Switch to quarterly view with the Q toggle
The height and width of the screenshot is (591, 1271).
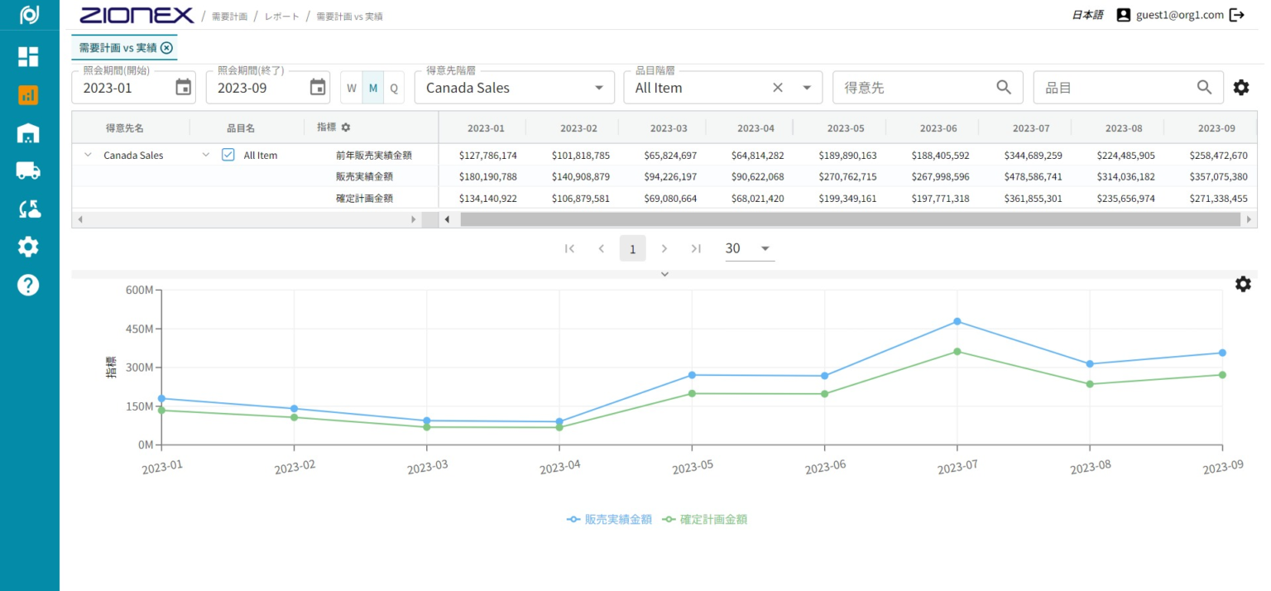394,87
